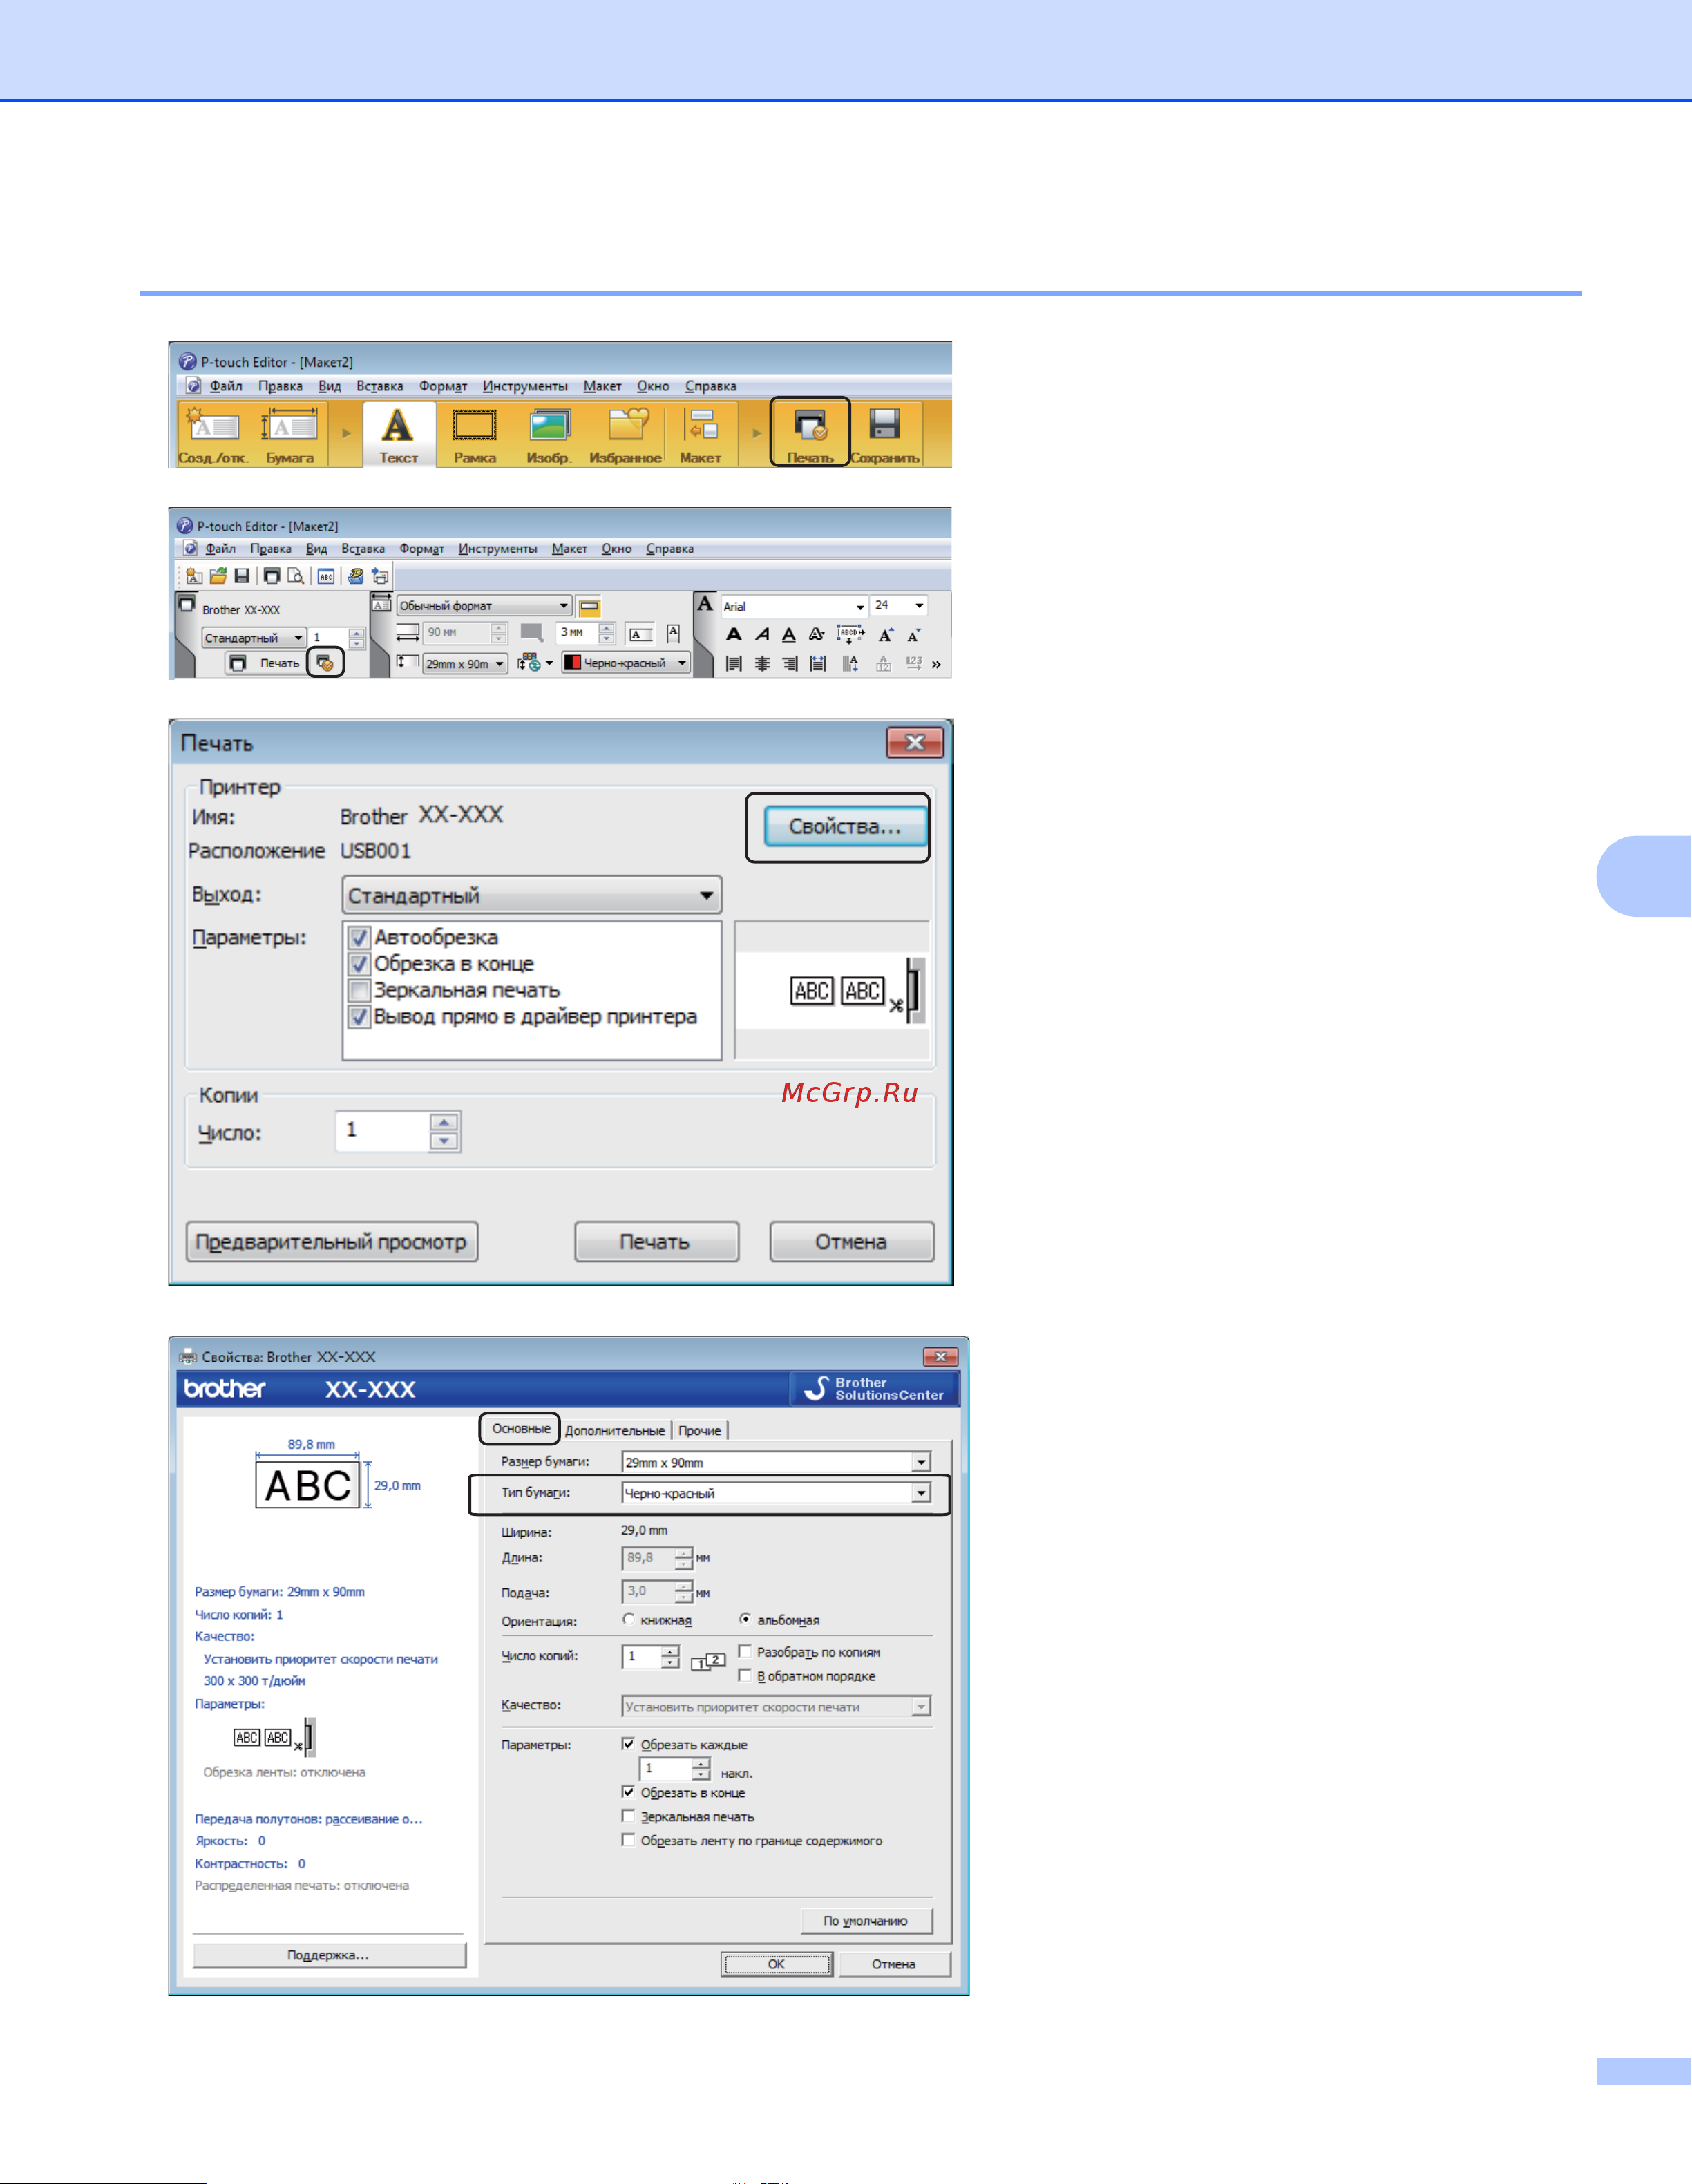The width and height of the screenshot is (1692, 2184).
Task: Click Отмена in the Печать dialog
Action: coord(852,1242)
